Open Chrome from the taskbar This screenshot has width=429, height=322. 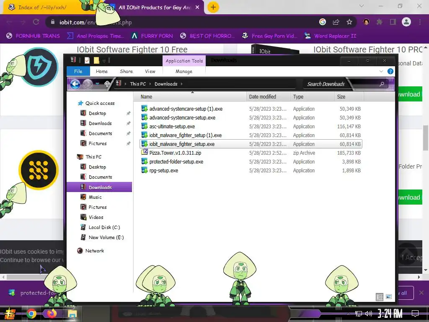tap(31, 314)
